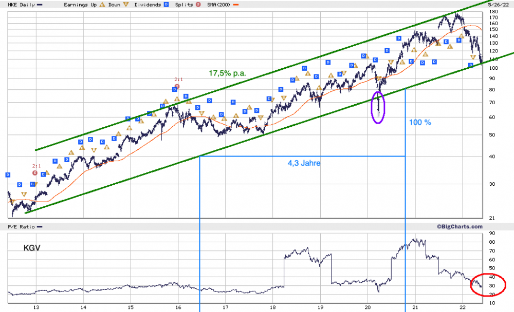This screenshot has width=514, height=312.
Task: Click the leftmost dividend D marker on chart
Action: 8,175
